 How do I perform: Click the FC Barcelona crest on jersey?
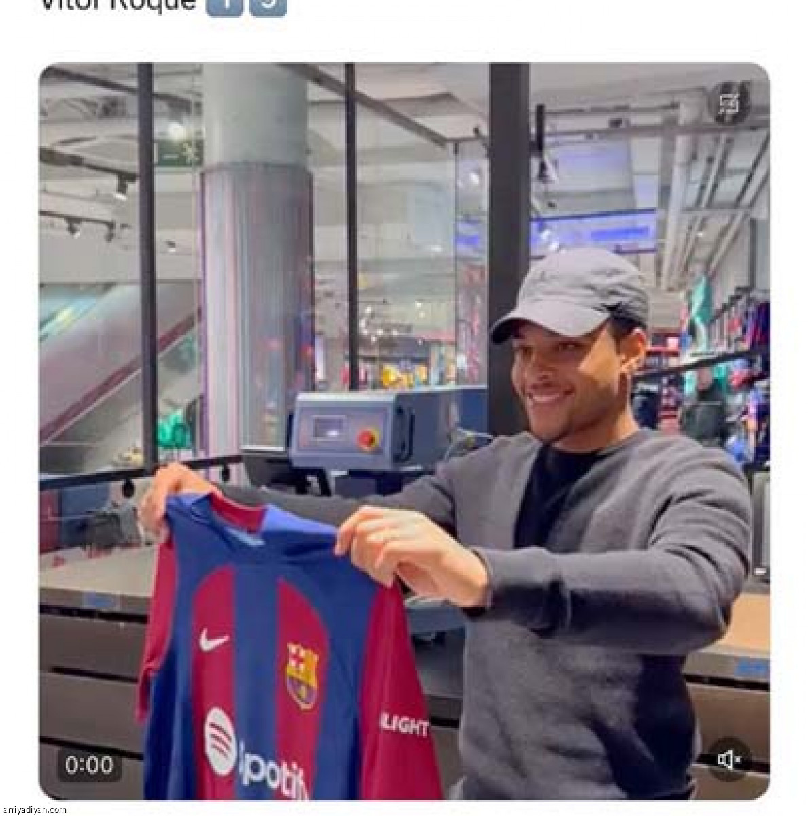coord(302,674)
